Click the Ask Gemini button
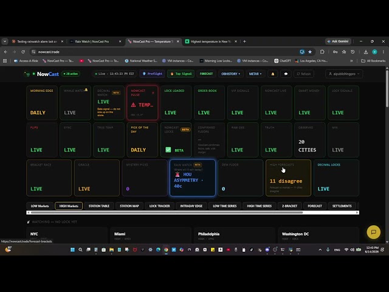This screenshot has width=389, height=292. [338, 41]
